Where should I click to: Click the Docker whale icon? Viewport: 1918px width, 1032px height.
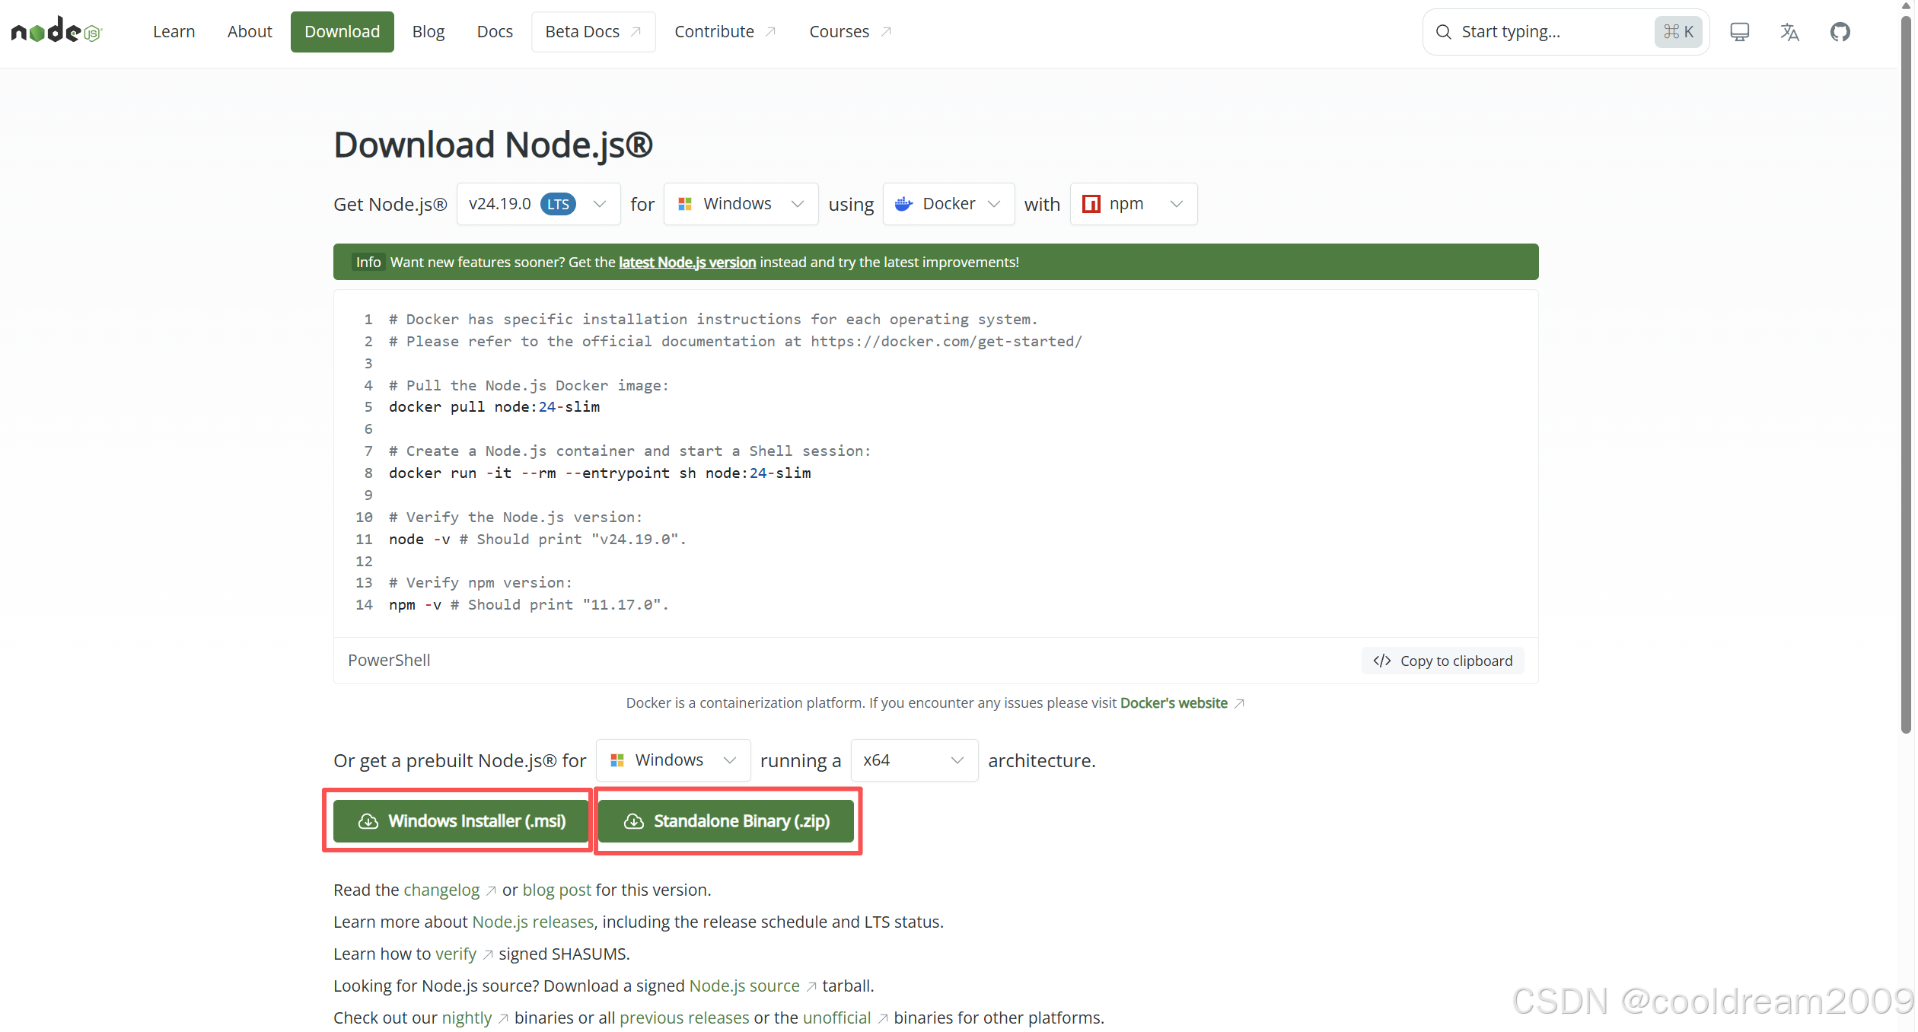tap(903, 204)
